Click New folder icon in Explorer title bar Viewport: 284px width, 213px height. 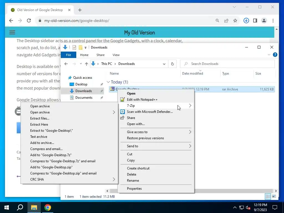pos(80,47)
